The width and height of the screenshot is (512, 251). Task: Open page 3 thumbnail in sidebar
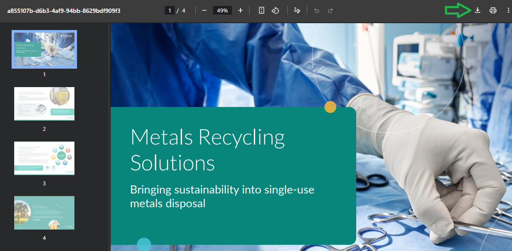tap(44, 158)
